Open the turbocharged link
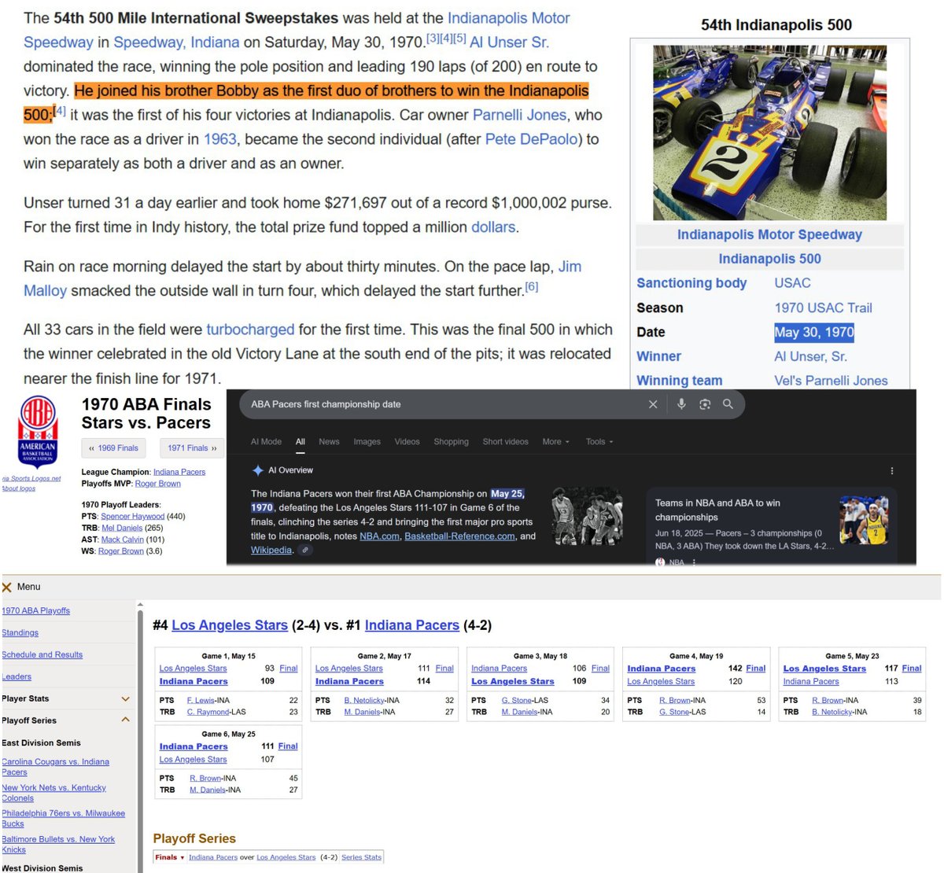The width and height of the screenshot is (944, 873). [x=250, y=330]
